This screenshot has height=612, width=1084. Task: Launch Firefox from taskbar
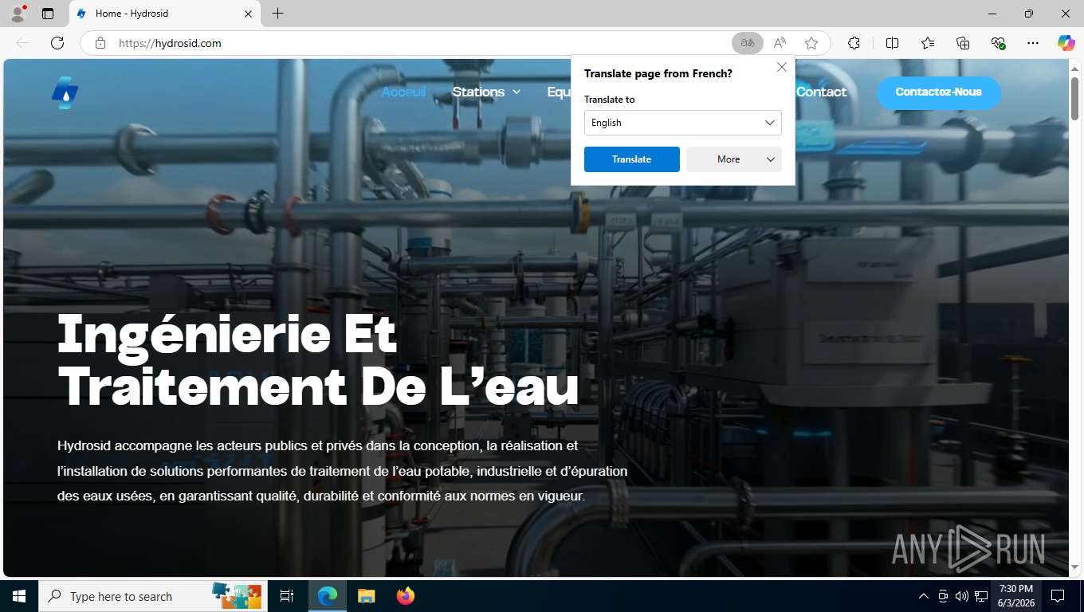click(x=405, y=596)
